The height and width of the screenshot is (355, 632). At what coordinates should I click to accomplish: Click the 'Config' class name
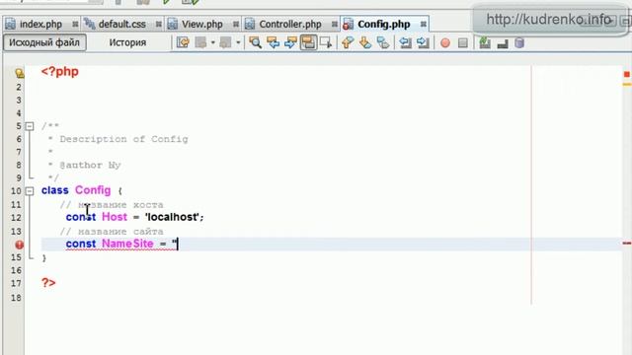(x=93, y=190)
